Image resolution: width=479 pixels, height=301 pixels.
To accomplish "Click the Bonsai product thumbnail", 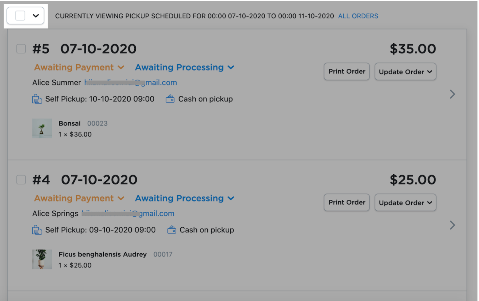I will (42, 128).
